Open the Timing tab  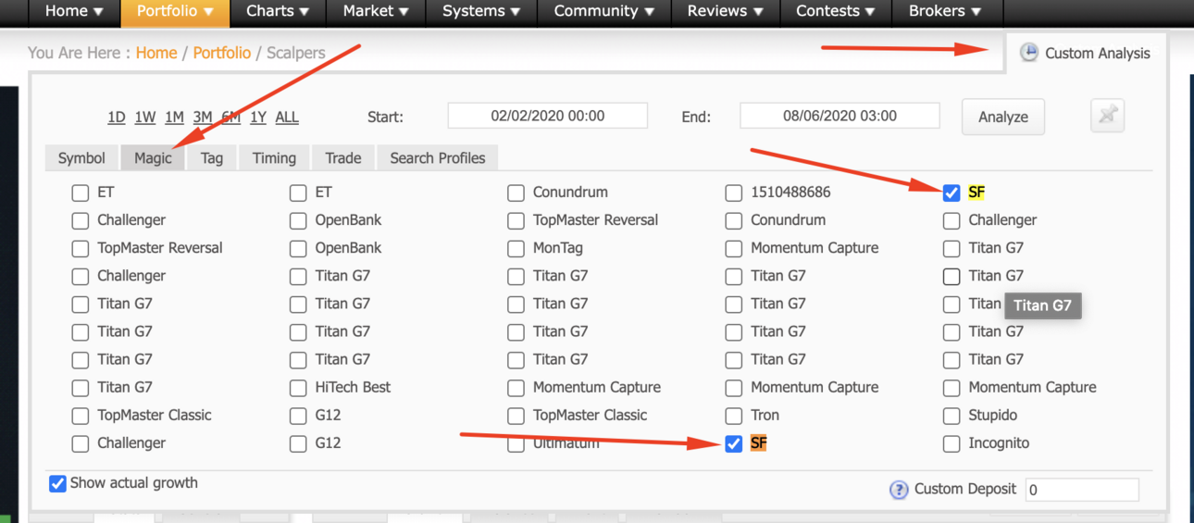(274, 158)
